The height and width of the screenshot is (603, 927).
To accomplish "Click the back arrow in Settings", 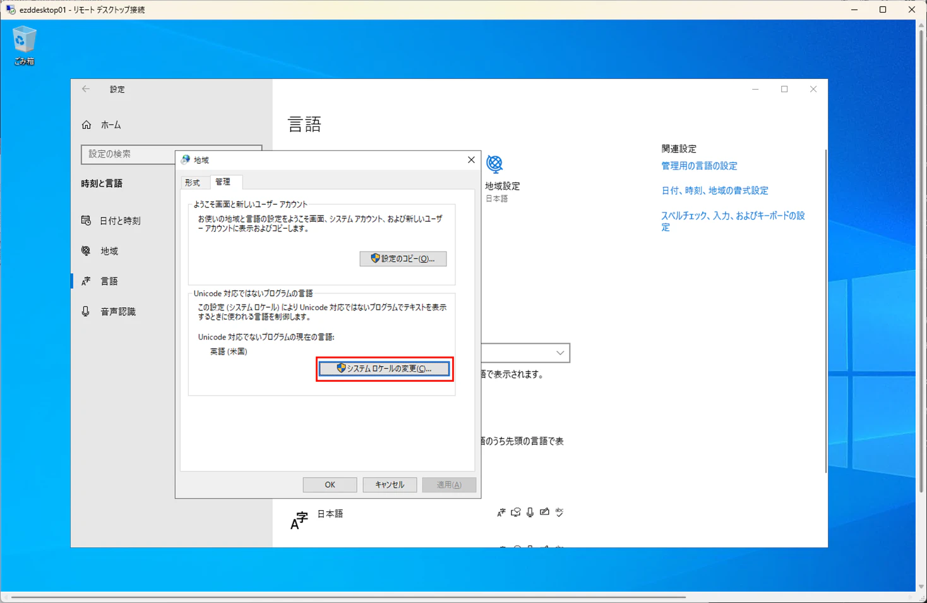I will tap(86, 89).
